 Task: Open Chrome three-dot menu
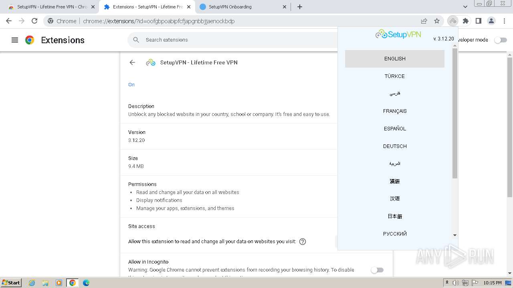pyautogui.click(x=504, y=21)
